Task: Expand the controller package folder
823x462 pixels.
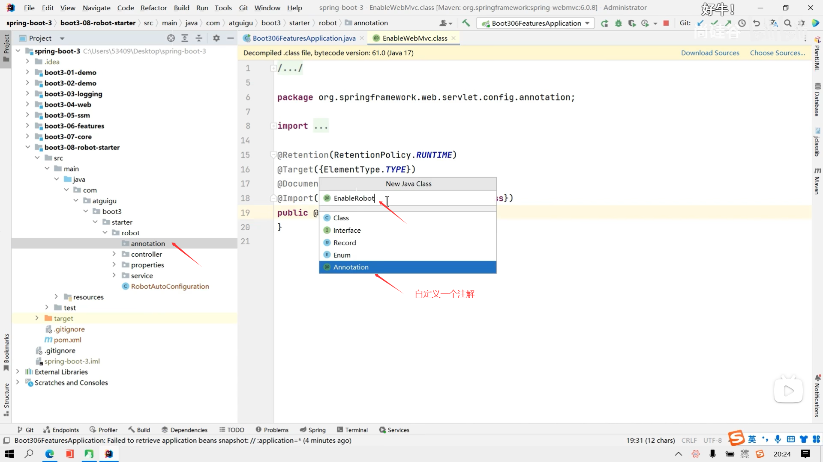Action: 114,254
